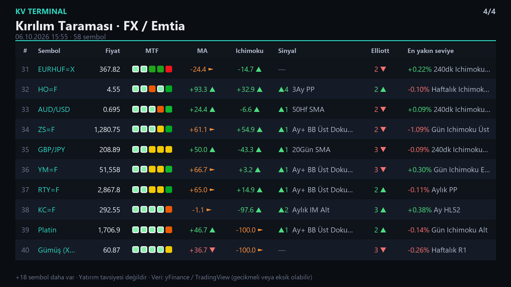The height and width of the screenshot is (287, 511).
Task: Click the Aylık PP nearest level
Action: [x=444, y=190]
